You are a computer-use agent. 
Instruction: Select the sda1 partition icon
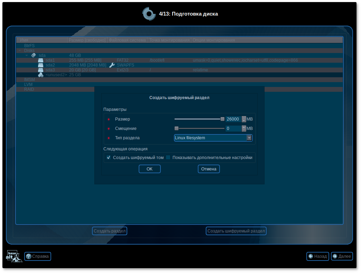pyautogui.click(x=40, y=60)
